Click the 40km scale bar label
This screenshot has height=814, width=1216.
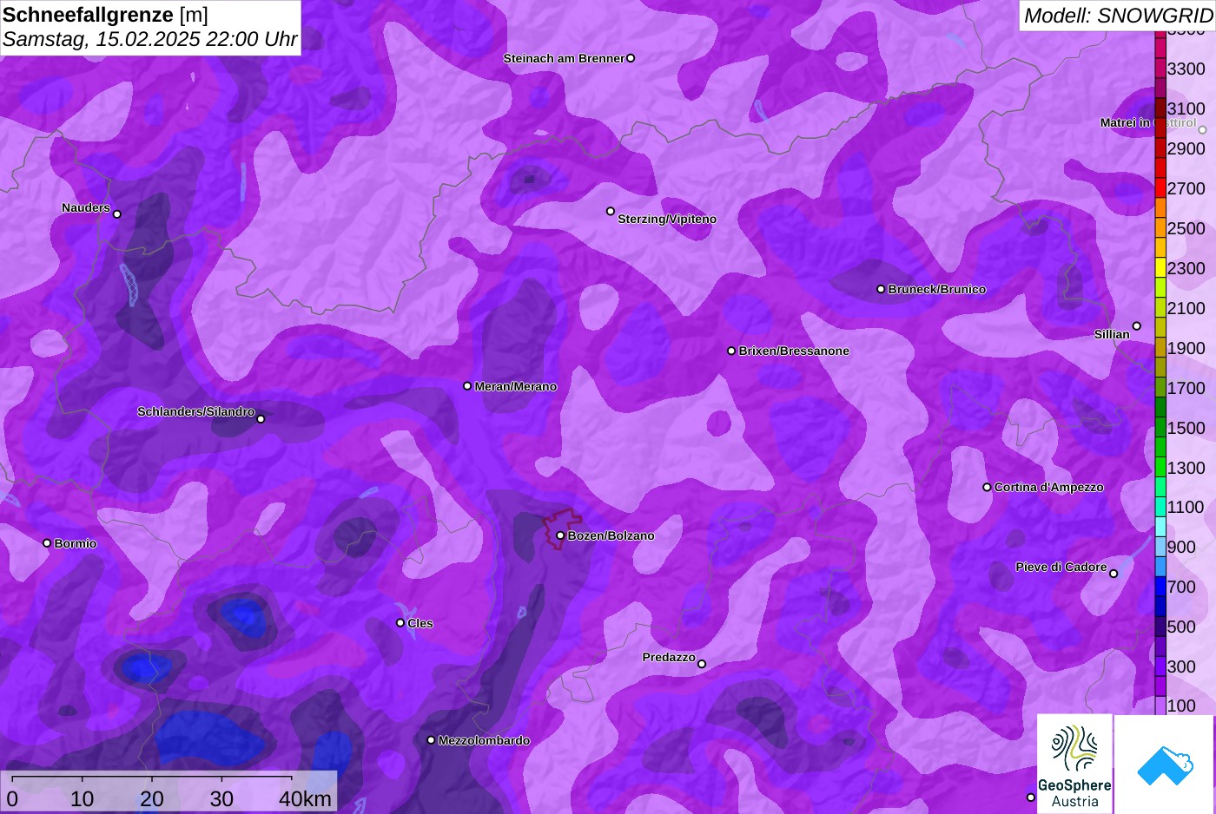point(305,799)
